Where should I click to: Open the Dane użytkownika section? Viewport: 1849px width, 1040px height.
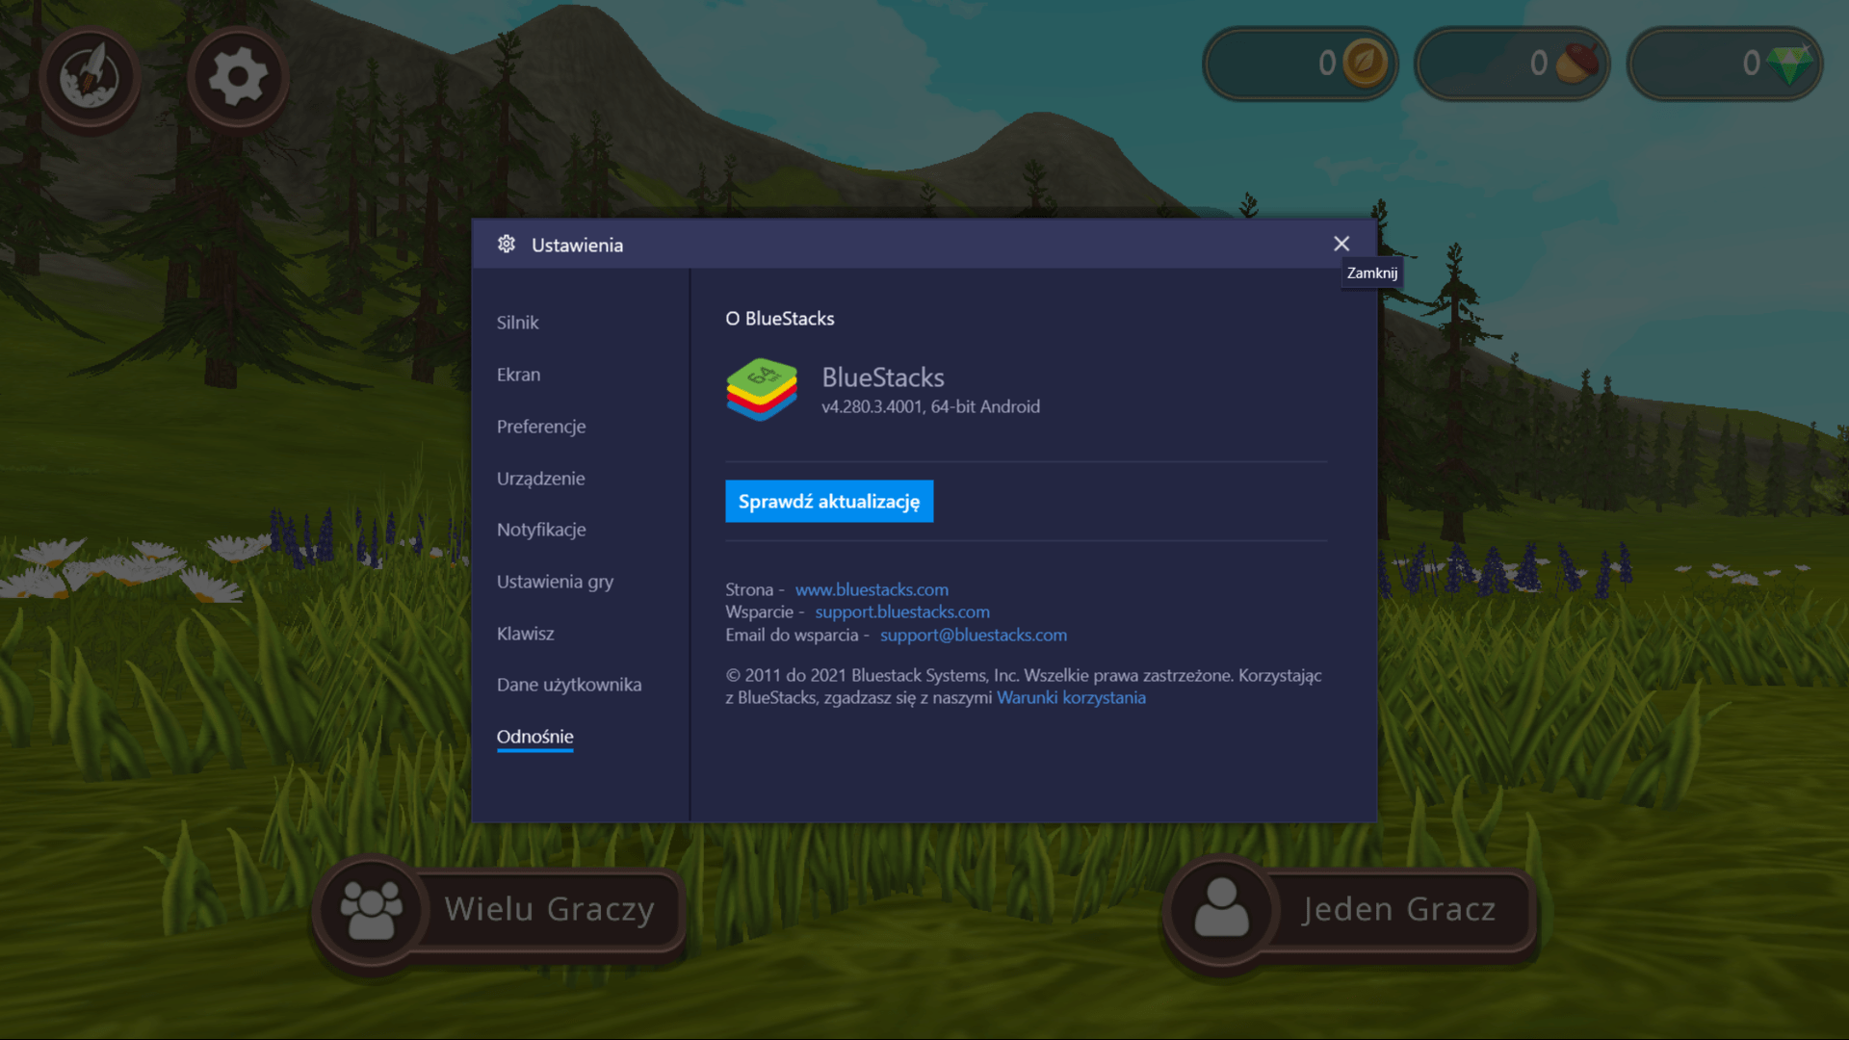(x=568, y=685)
